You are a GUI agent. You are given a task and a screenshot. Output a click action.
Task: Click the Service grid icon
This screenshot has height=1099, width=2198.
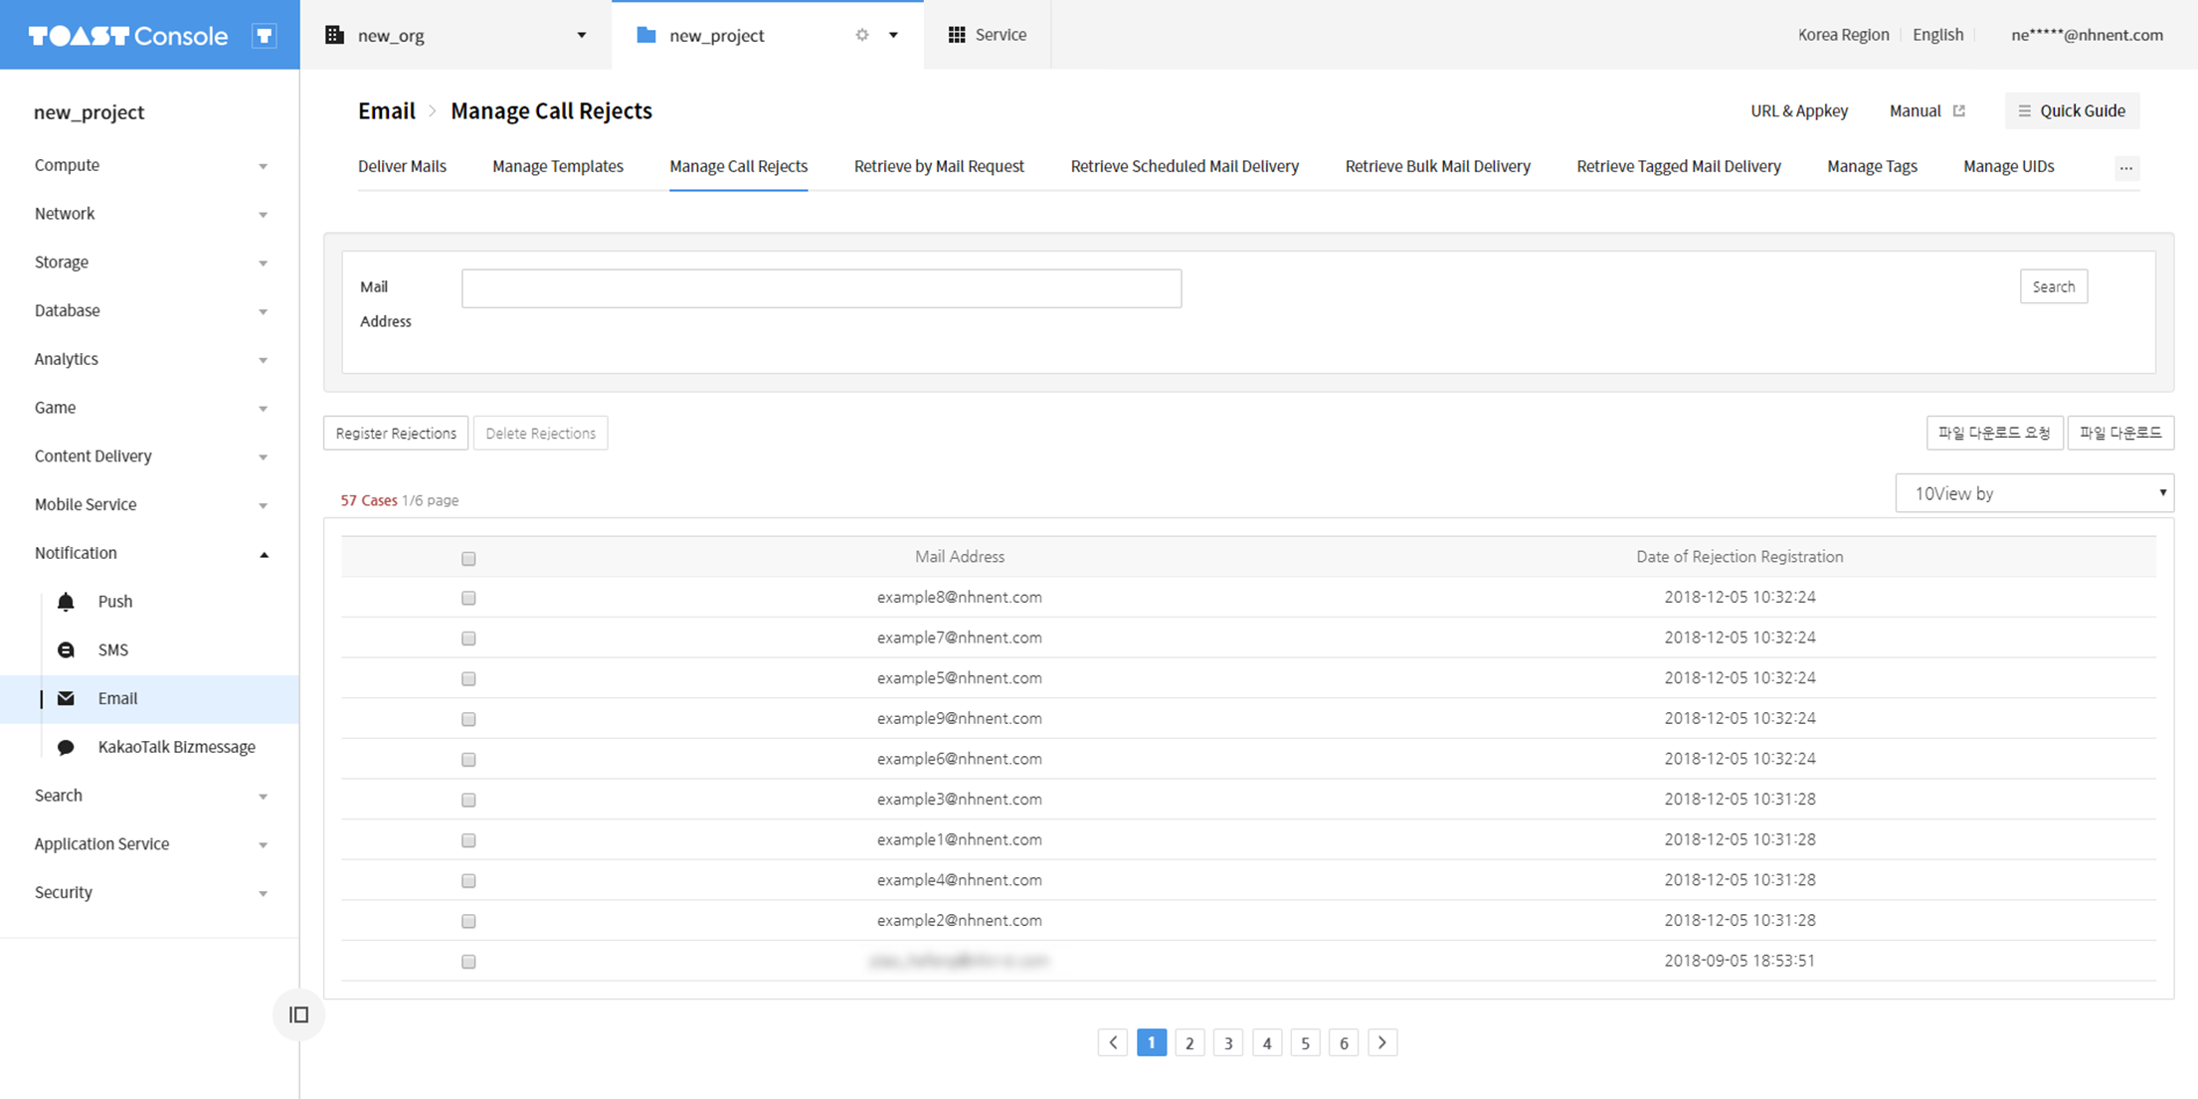click(957, 35)
